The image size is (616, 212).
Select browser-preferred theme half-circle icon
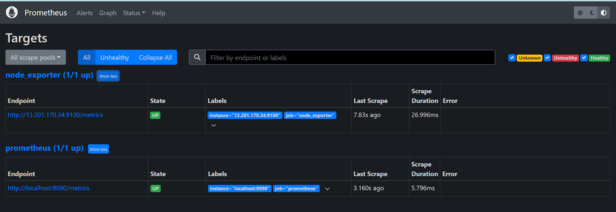click(604, 13)
